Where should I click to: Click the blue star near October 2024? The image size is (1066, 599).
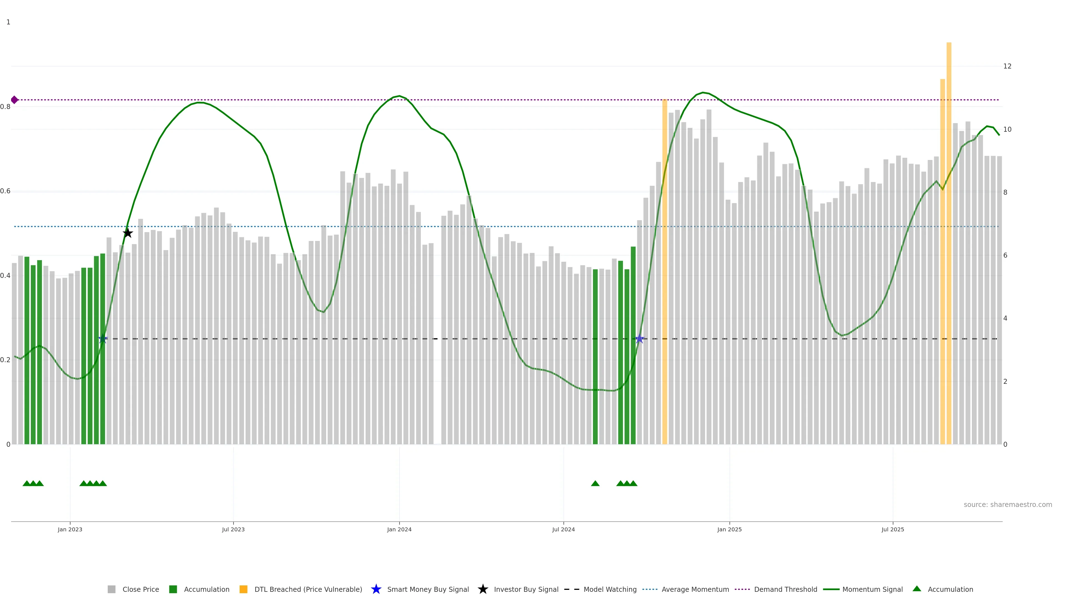click(x=639, y=339)
